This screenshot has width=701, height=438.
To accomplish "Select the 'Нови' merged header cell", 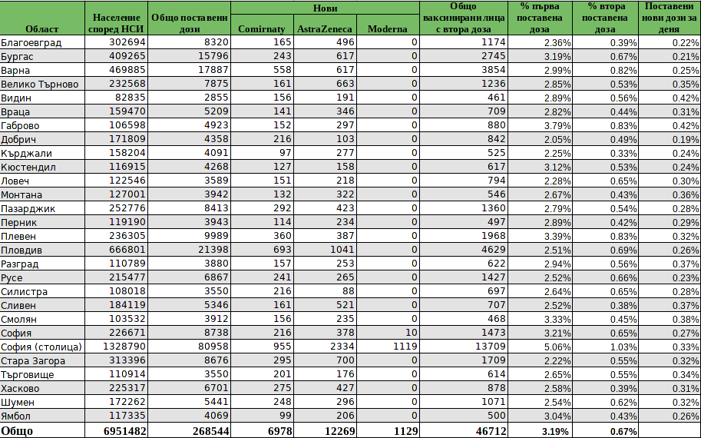I will point(325,8).
